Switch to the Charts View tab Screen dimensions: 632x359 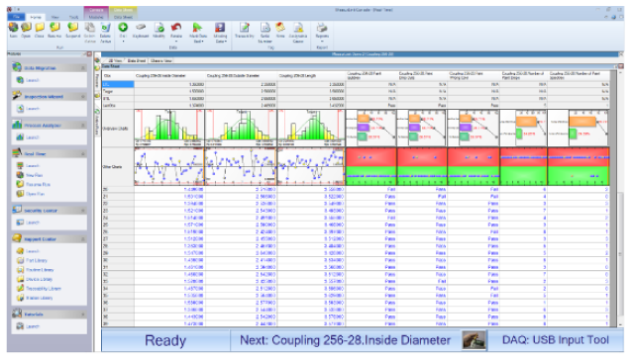click(161, 60)
